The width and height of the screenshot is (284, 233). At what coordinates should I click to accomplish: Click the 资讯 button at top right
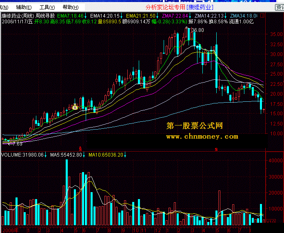pos(280,7)
